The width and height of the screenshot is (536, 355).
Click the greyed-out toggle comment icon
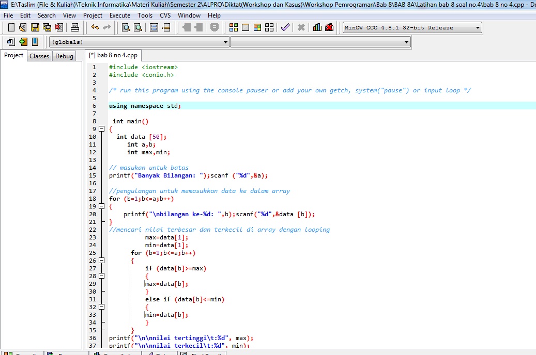click(215, 27)
